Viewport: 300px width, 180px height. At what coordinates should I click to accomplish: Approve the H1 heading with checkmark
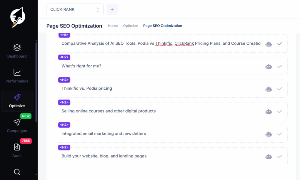(x=279, y=44)
